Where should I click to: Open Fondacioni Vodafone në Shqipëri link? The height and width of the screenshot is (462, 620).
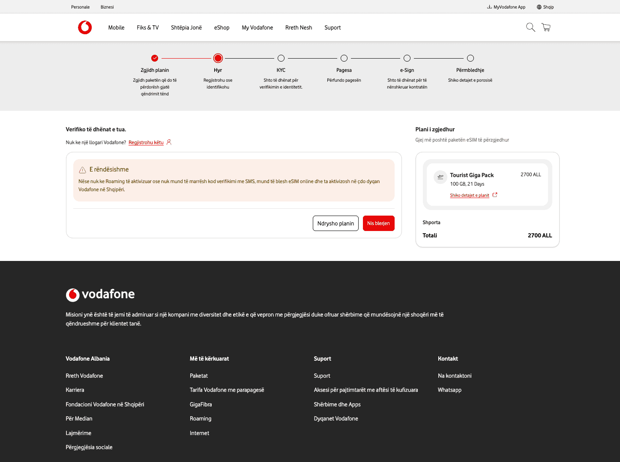tap(105, 404)
